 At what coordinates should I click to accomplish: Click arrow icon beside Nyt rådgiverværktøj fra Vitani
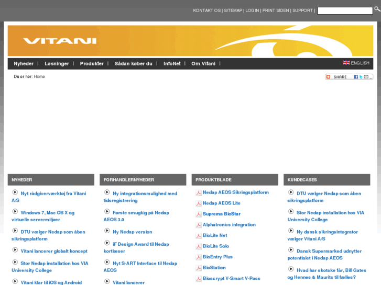point(15,192)
